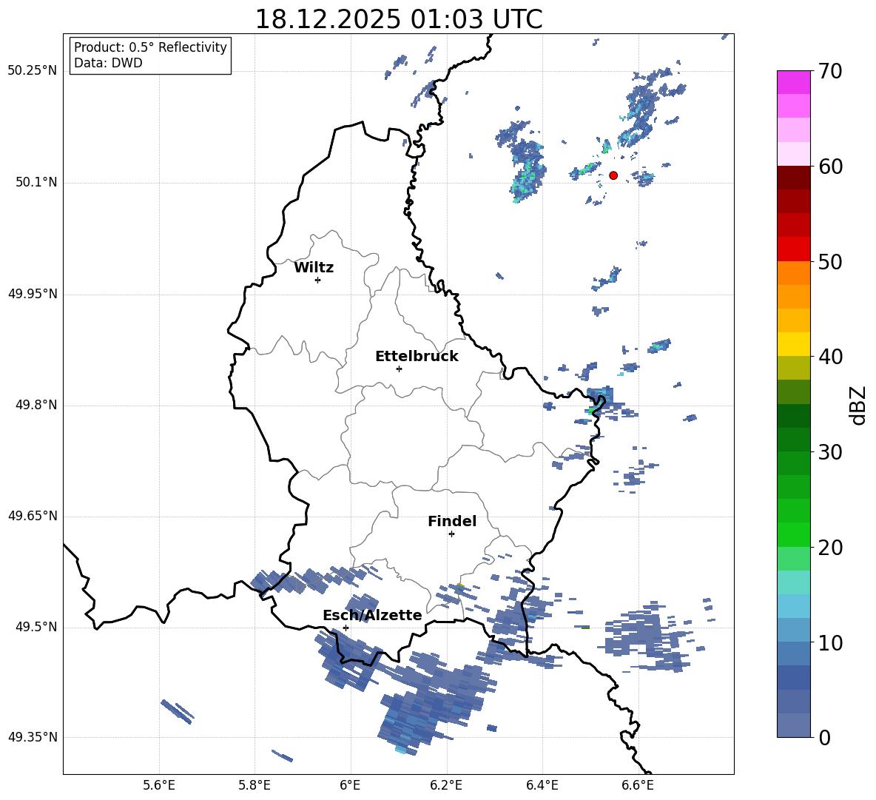The width and height of the screenshot is (876, 800).
Task: Click the 50.25°N latitude label
Action: 33,71
